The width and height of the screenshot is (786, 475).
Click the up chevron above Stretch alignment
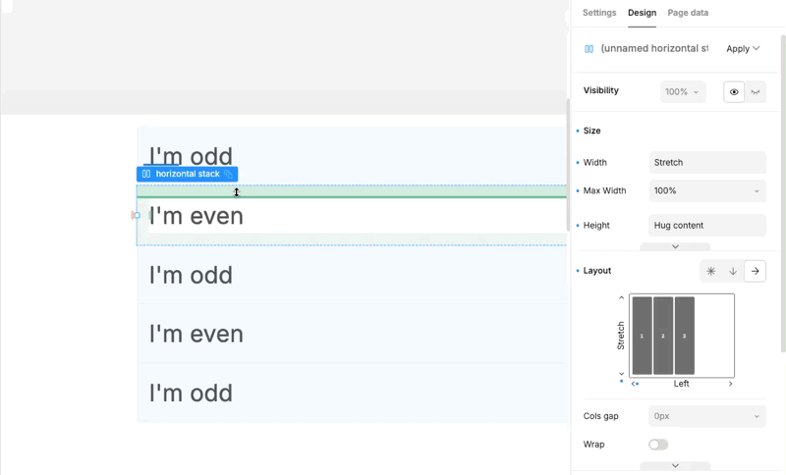tap(622, 297)
